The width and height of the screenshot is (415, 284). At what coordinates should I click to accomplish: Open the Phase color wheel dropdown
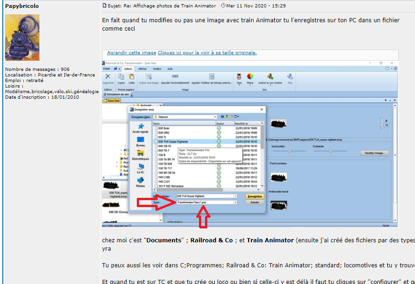250,79
